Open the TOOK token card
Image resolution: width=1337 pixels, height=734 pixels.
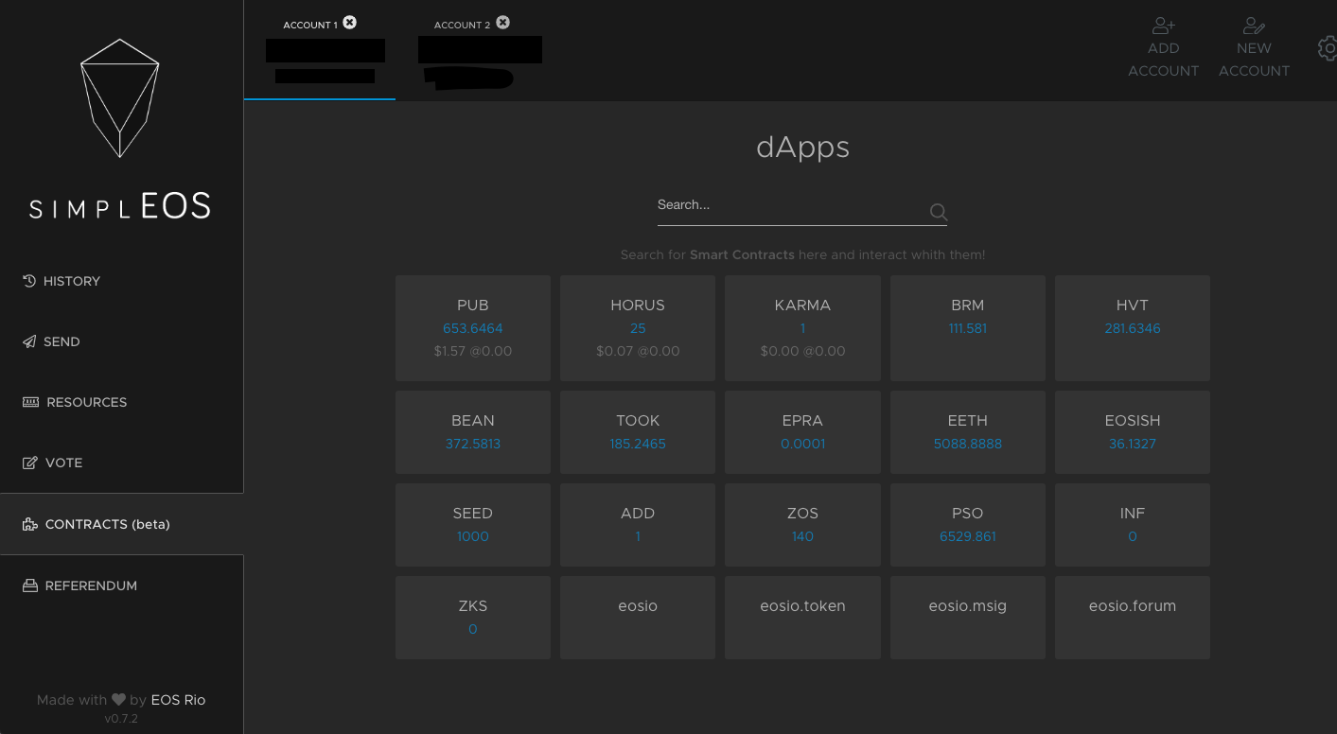click(x=638, y=432)
